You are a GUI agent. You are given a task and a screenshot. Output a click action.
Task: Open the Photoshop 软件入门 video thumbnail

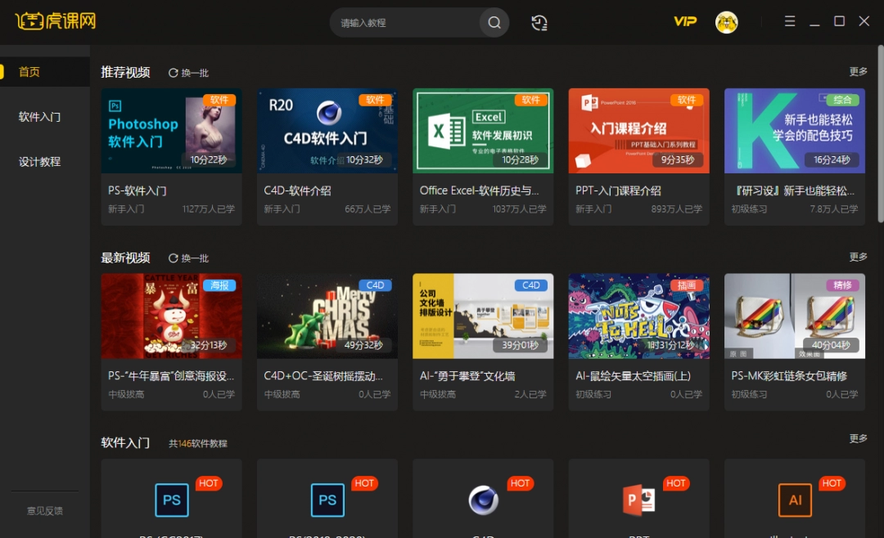tap(172, 131)
